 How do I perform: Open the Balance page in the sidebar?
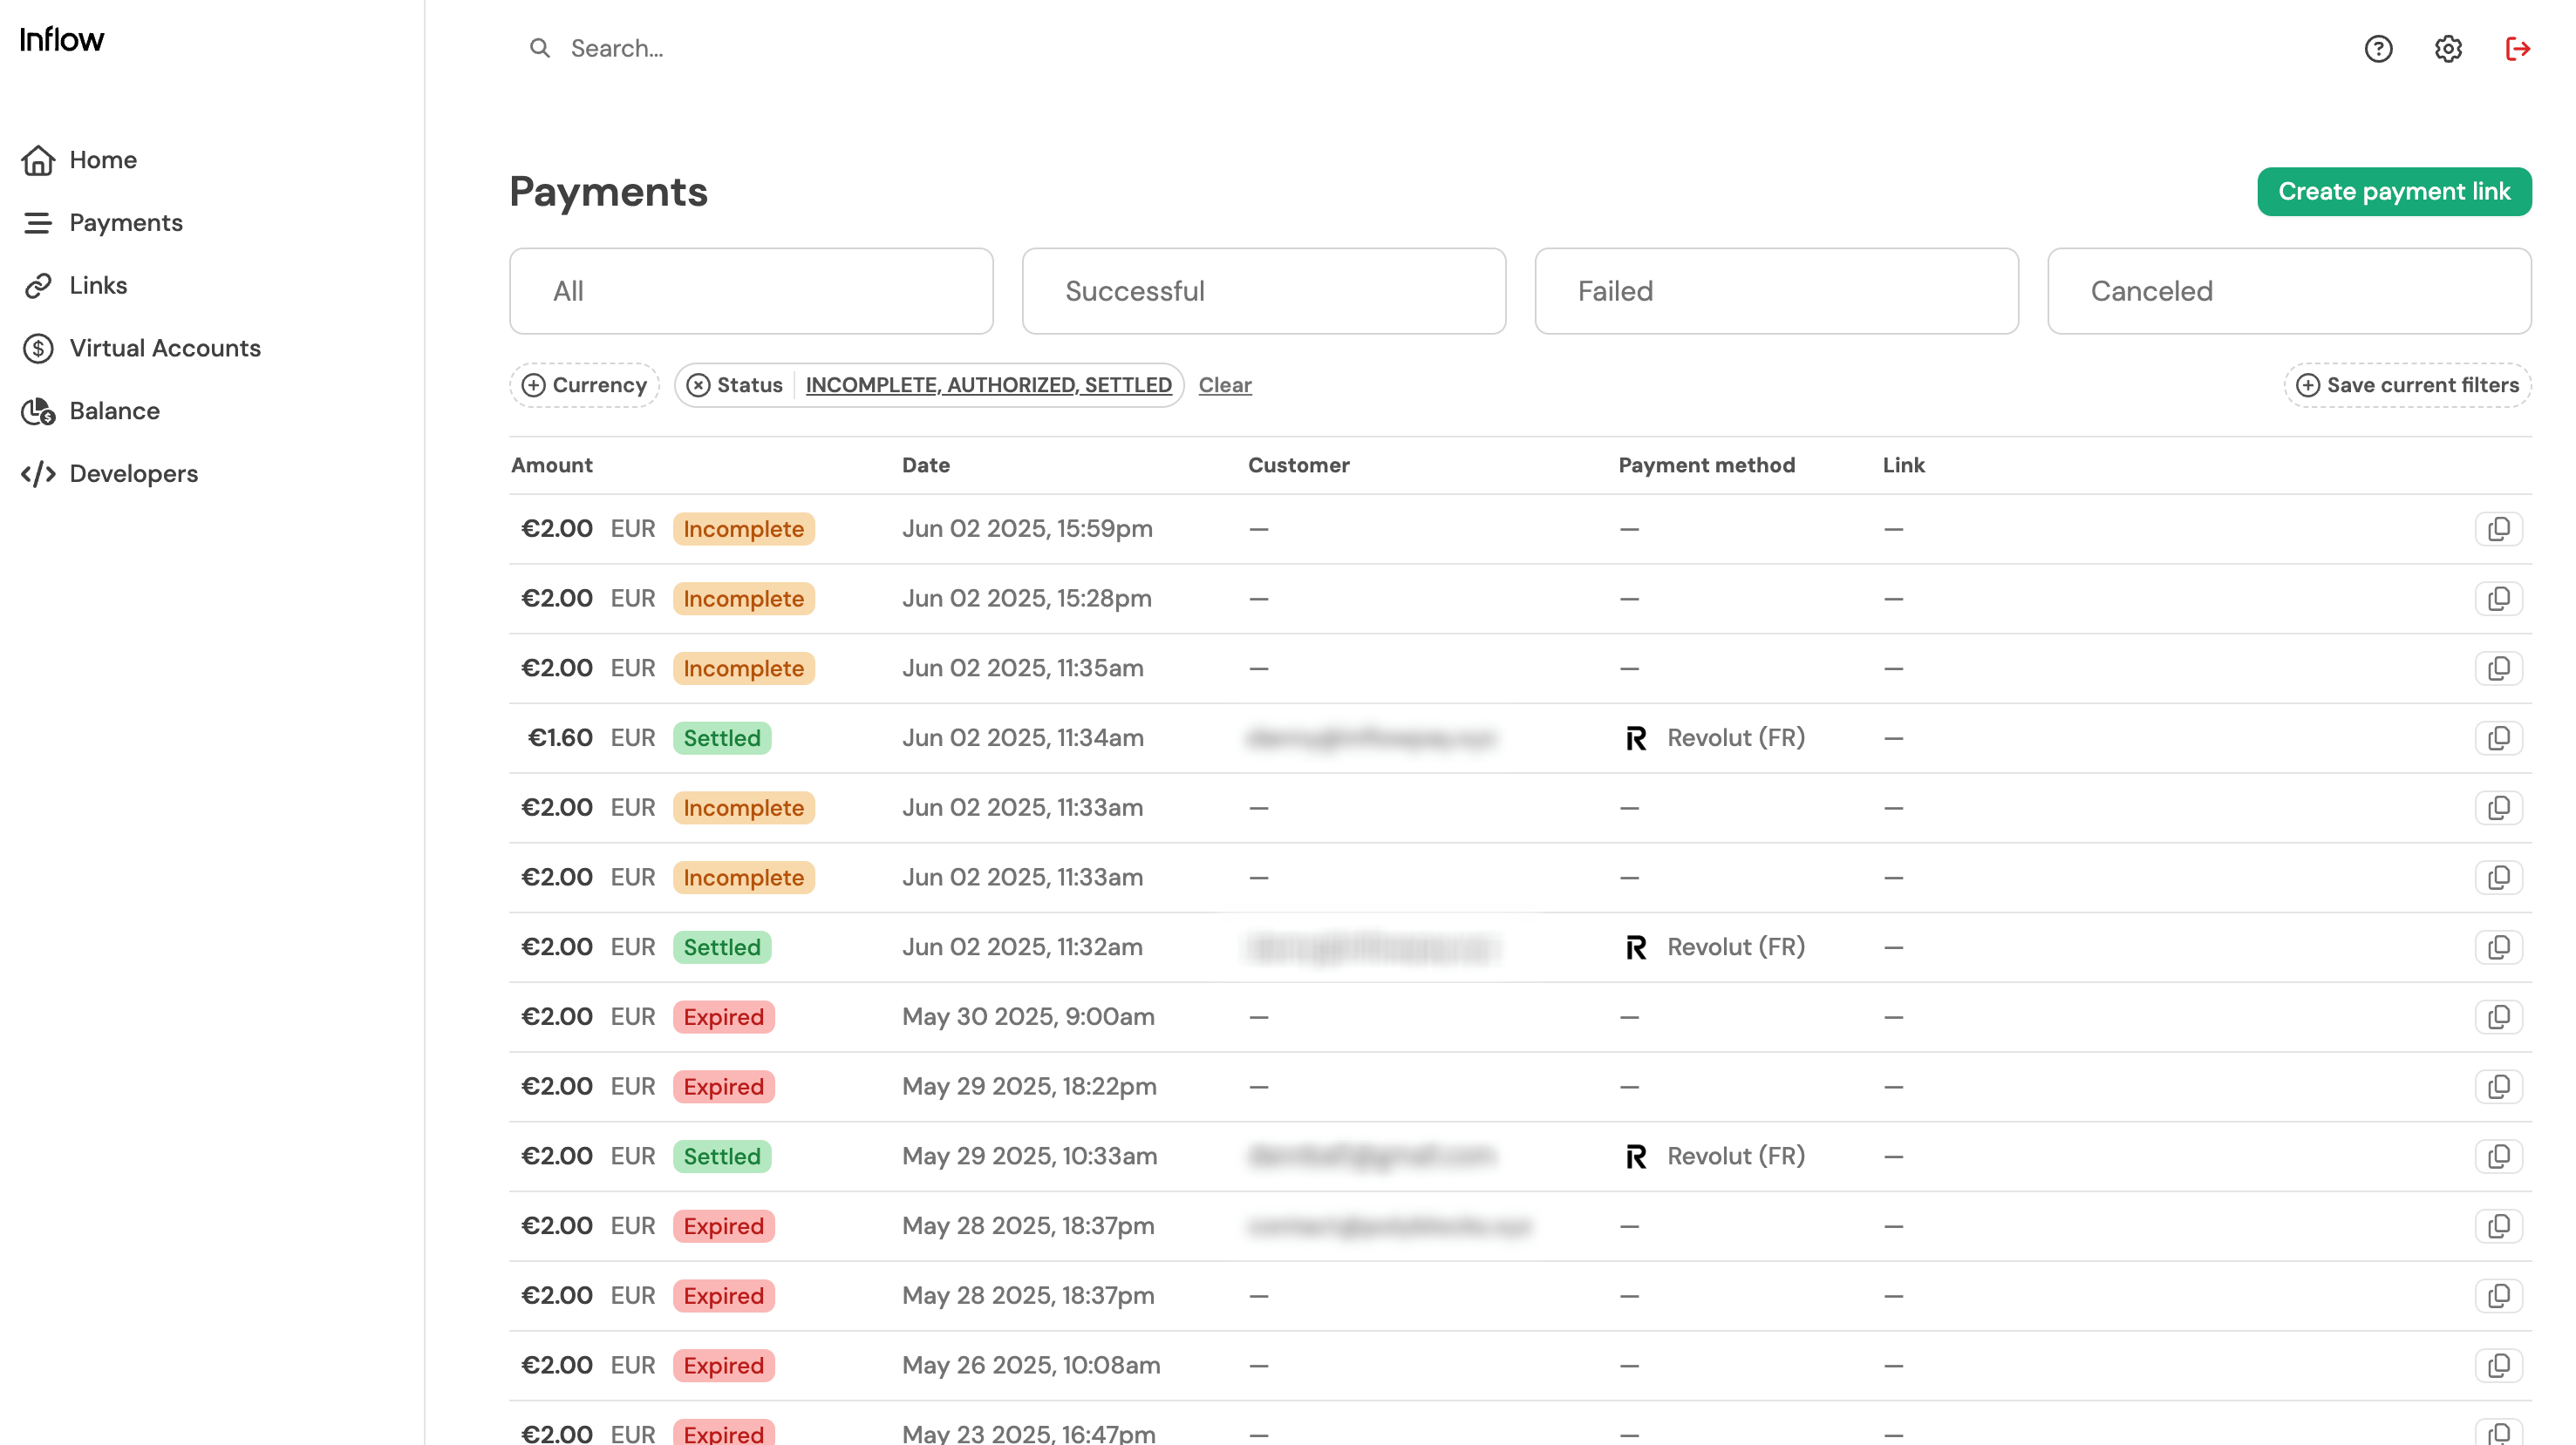coord(114,410)
